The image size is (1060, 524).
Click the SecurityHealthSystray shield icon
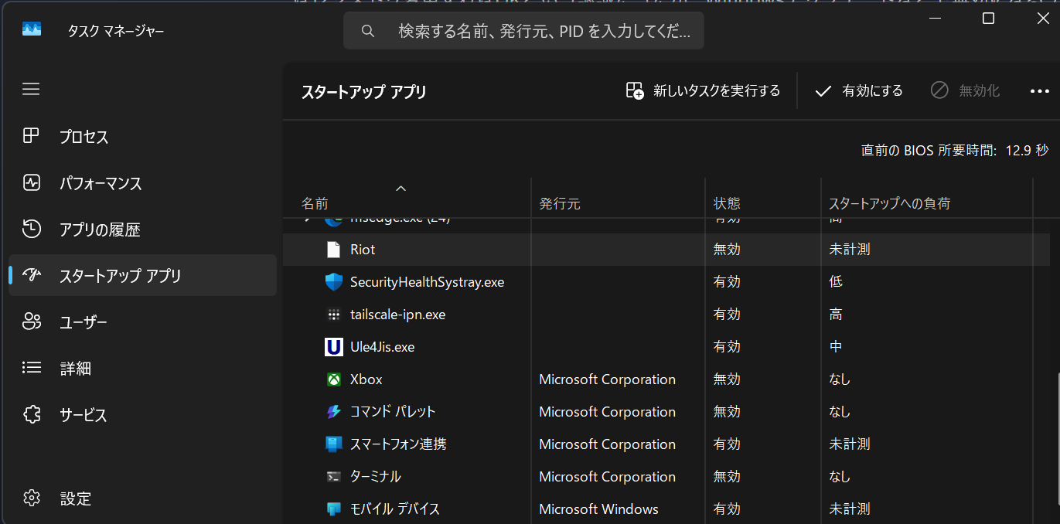point(334,282)
